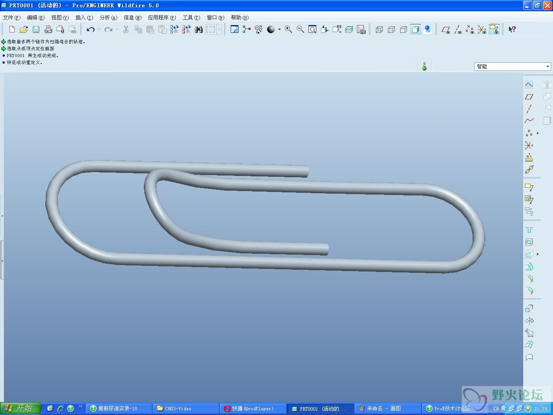This screenshot has width=553, height=415.
Task: Select the Chamfer tool in right toolbar
Action: click(529, 290)
